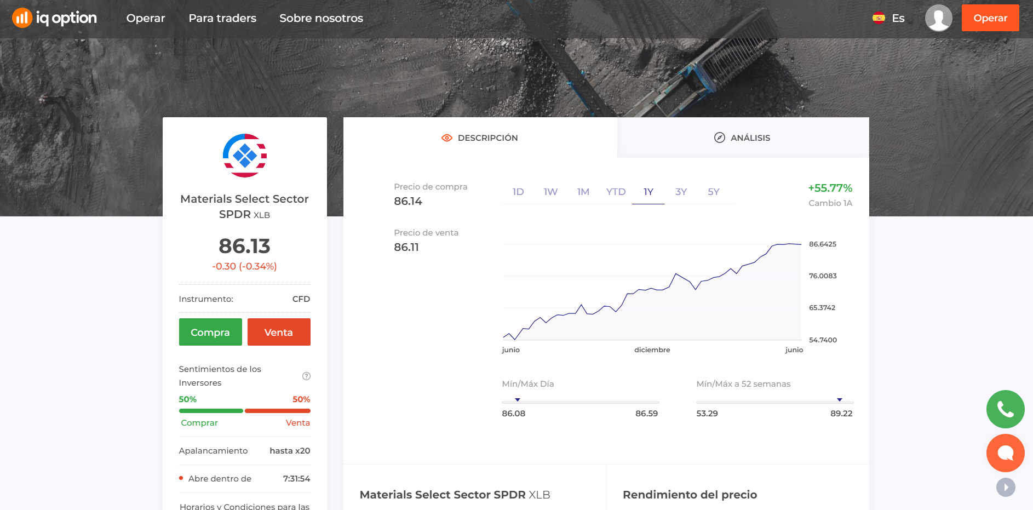Open the Operar navigation menu
The width and height of the screenshot is (1033, 510).
146,18
